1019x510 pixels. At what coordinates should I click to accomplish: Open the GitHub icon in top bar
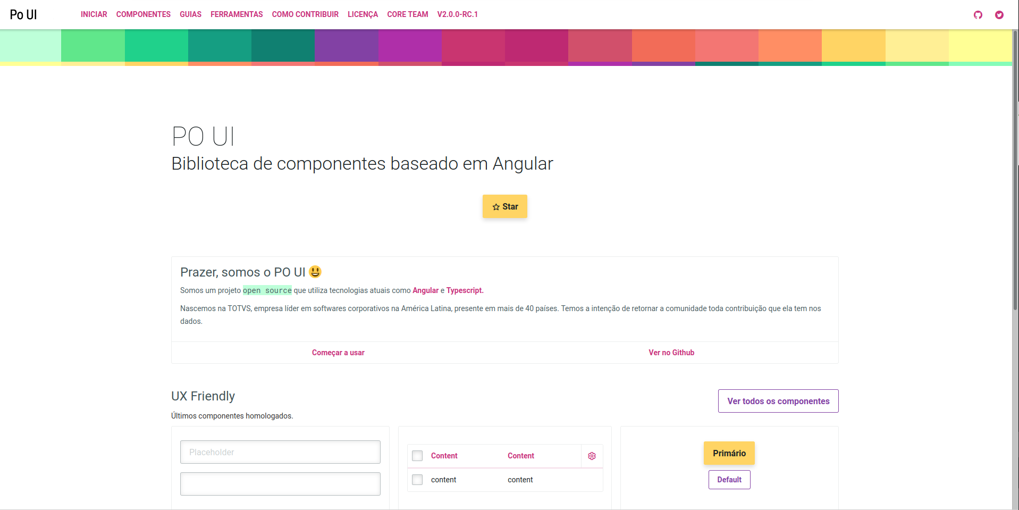click(x=978, y=15)
